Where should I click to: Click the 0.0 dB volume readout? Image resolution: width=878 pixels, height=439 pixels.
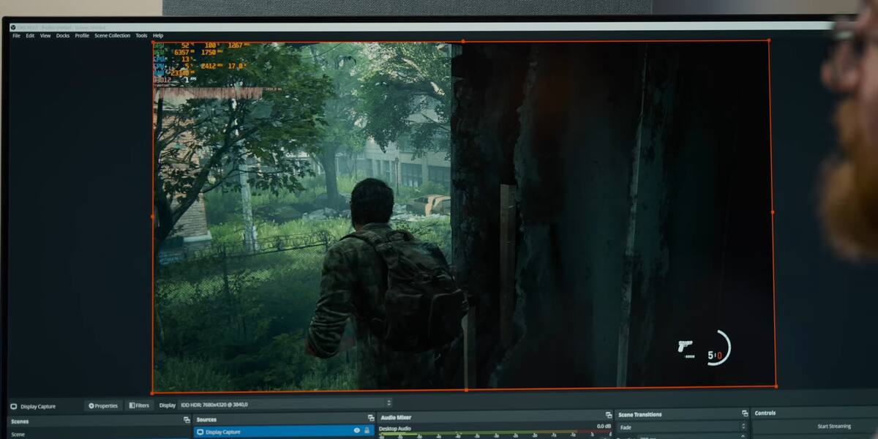click(604, 426)
